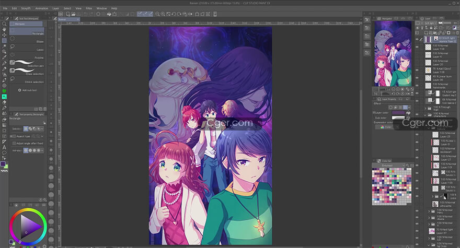Click the Navigator panel tab
Viewport: 460px width, 248px height.
click(x=385, y=18)
